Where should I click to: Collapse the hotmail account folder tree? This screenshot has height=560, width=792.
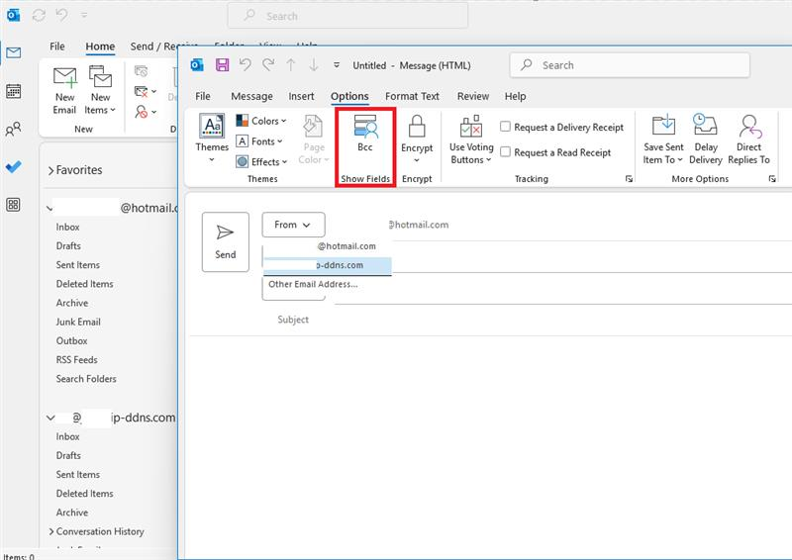(49, 209)
